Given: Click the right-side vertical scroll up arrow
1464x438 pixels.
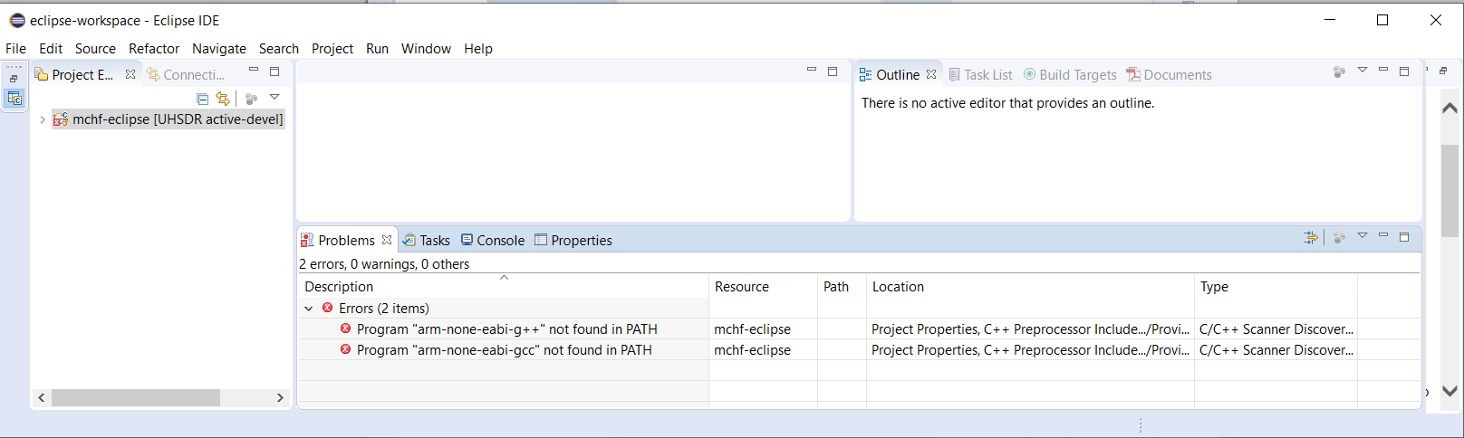Looking at the screenshot, I should (1450, 108).
